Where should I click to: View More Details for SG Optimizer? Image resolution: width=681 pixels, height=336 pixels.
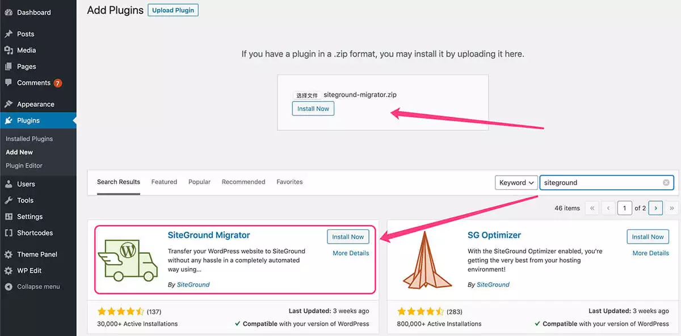pyautogui.click(x=650, y=253)
